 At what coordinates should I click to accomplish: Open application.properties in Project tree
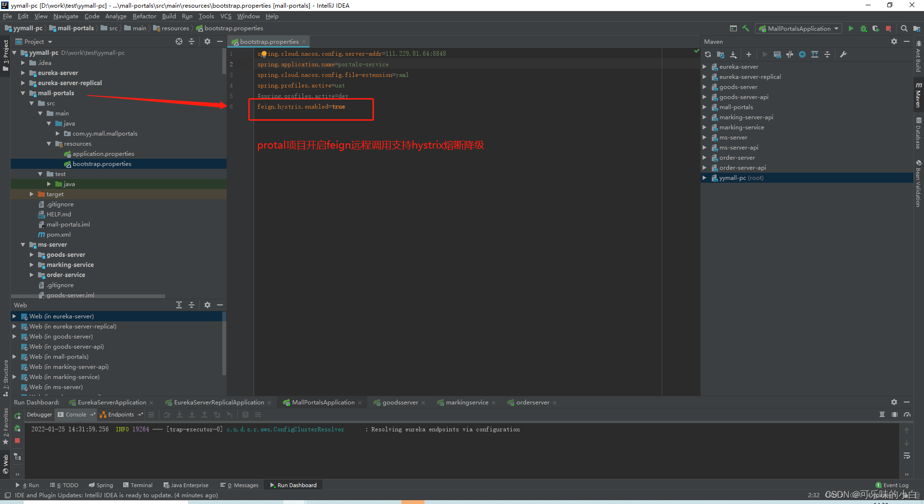[x=103, y=154]
